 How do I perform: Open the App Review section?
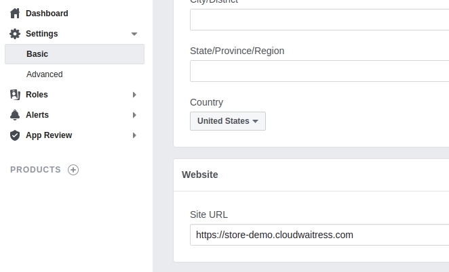pos(49,135)
